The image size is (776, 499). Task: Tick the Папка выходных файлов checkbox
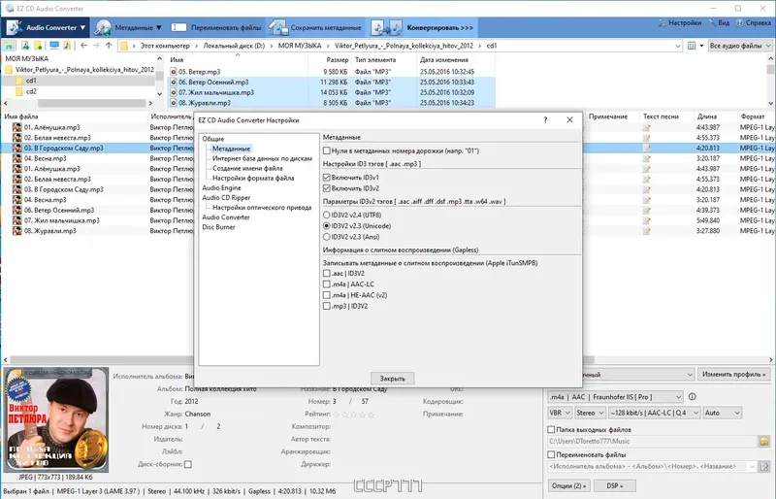(x=551, y=430)
